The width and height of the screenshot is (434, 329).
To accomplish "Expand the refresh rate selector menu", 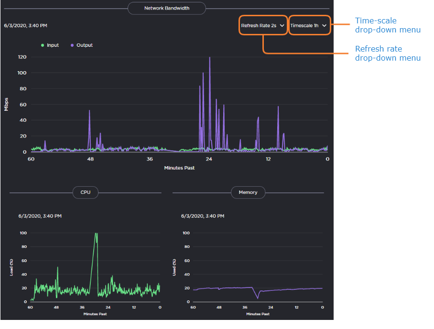I will (262, 26).
